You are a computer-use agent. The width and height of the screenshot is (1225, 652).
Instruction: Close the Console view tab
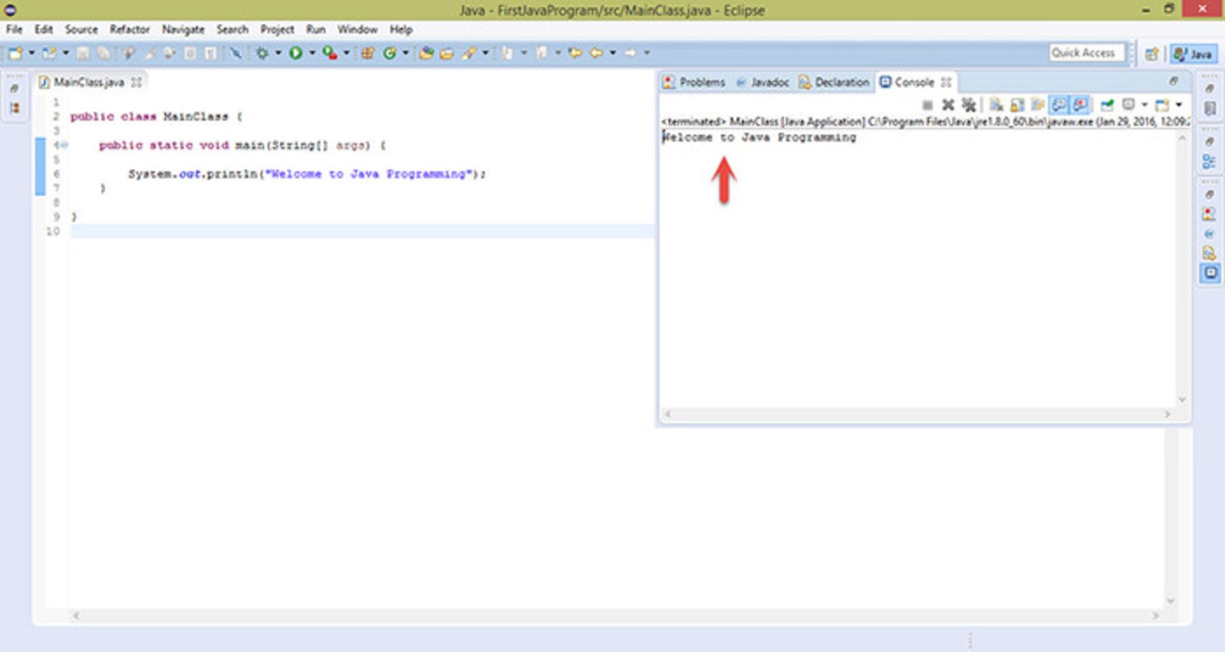[x=946, y=82]
